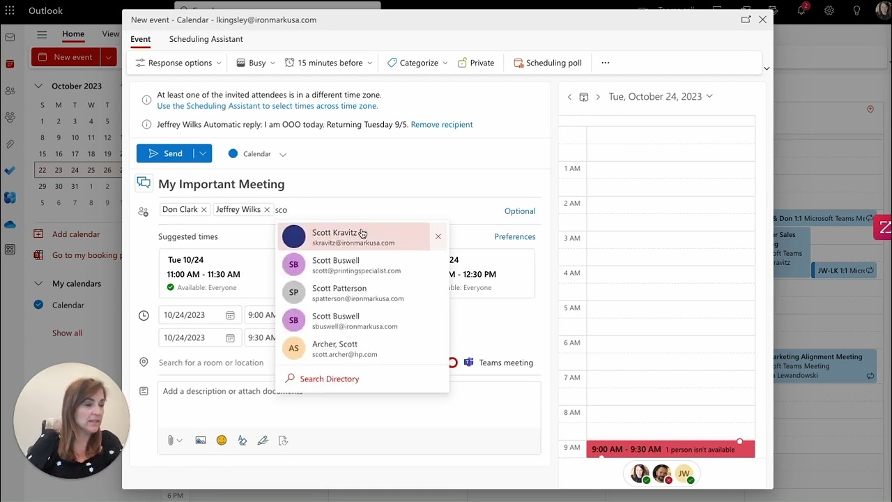Select Scott Buswell at ironmarkusa.com
The image size is (892, 502).
click(362, 321)
